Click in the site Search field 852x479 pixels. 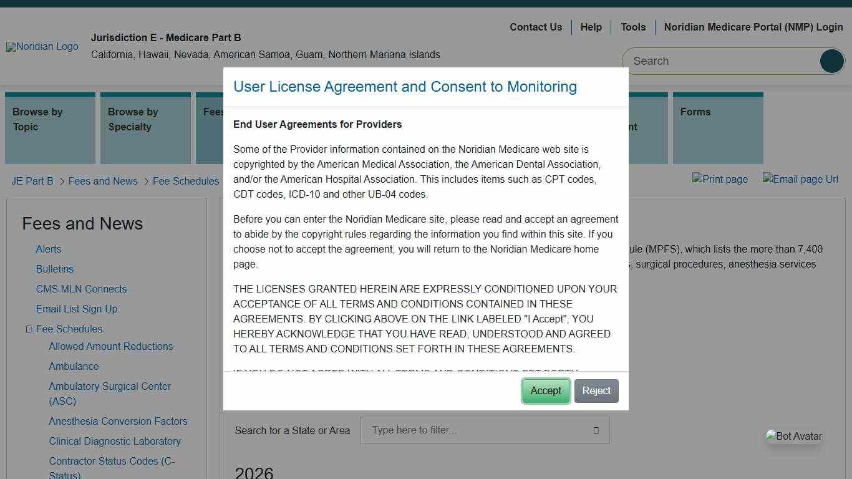click(x=724, y=61)
